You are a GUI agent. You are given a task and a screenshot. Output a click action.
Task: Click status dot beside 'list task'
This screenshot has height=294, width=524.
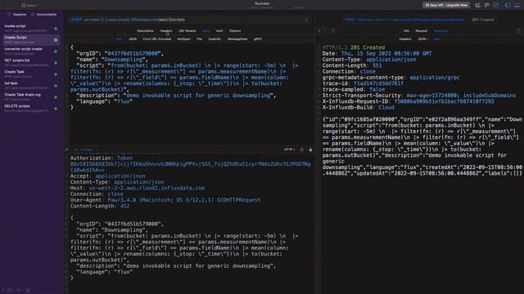click(x=56, y=86)
